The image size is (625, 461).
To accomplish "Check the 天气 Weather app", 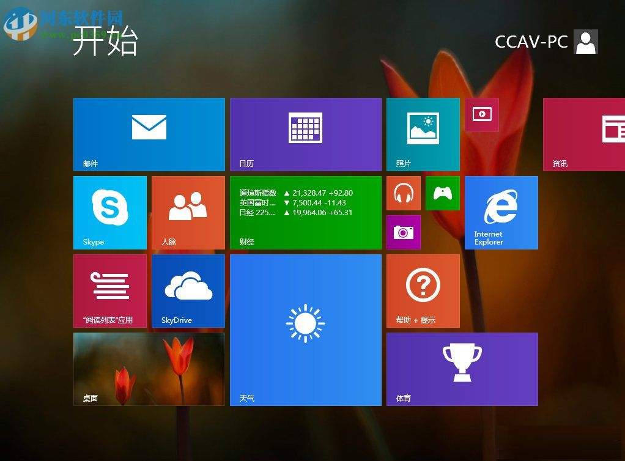I will click(306, 330).
